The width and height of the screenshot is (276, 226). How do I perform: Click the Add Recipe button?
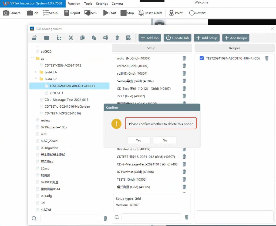coord(236,38)
